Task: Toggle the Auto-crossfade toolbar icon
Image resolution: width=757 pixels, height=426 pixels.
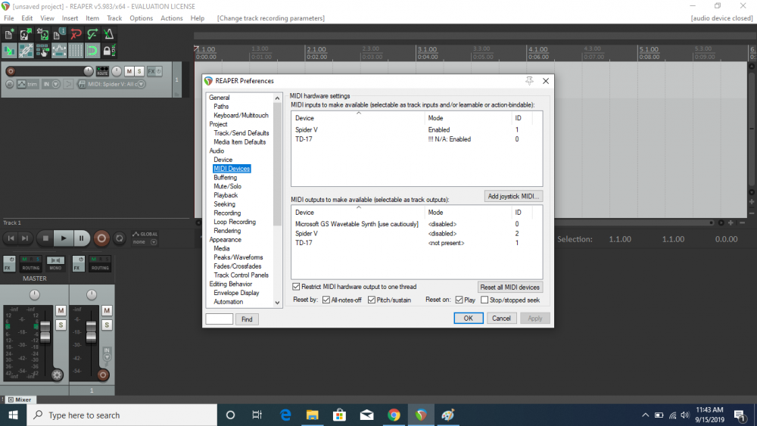Action: coord(9,50)
